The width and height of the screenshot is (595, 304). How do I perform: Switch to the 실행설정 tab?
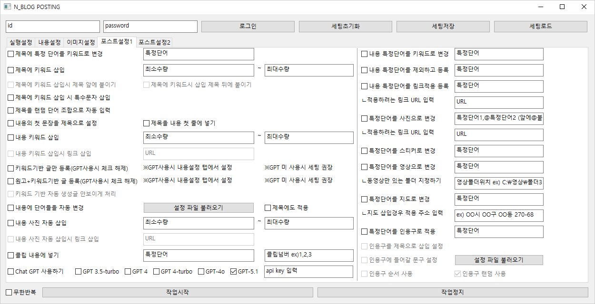pyautogui.click(x=21, y=42)
